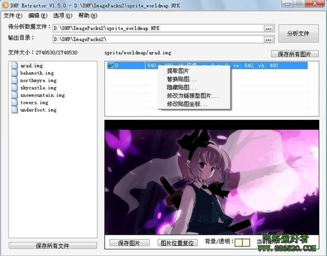Select the northmyre.img file name
This screenshot has height=256, width=327.
click(38, 80)
